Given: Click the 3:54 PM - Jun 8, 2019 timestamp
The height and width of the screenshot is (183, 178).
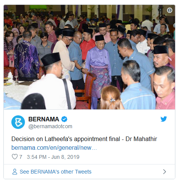Looking at the screenshot, I should coord(53,157).
